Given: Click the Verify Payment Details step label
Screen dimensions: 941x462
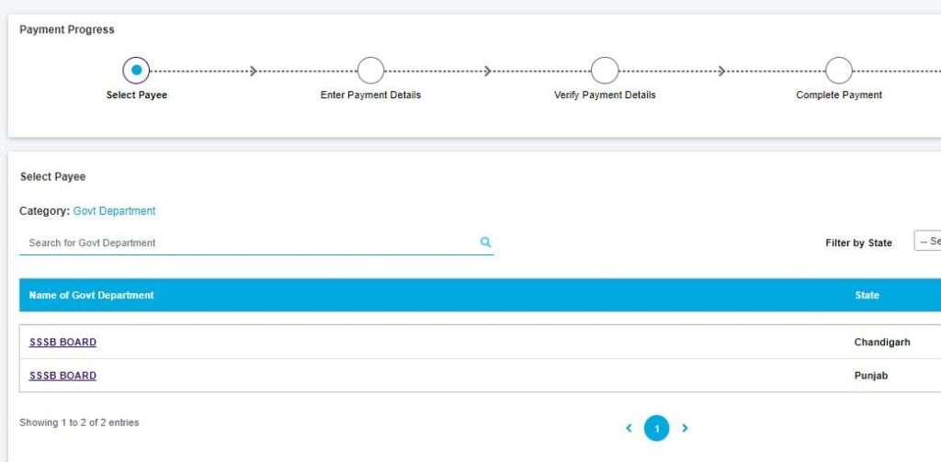Looking at the screenshot, I should pos(605,96).
